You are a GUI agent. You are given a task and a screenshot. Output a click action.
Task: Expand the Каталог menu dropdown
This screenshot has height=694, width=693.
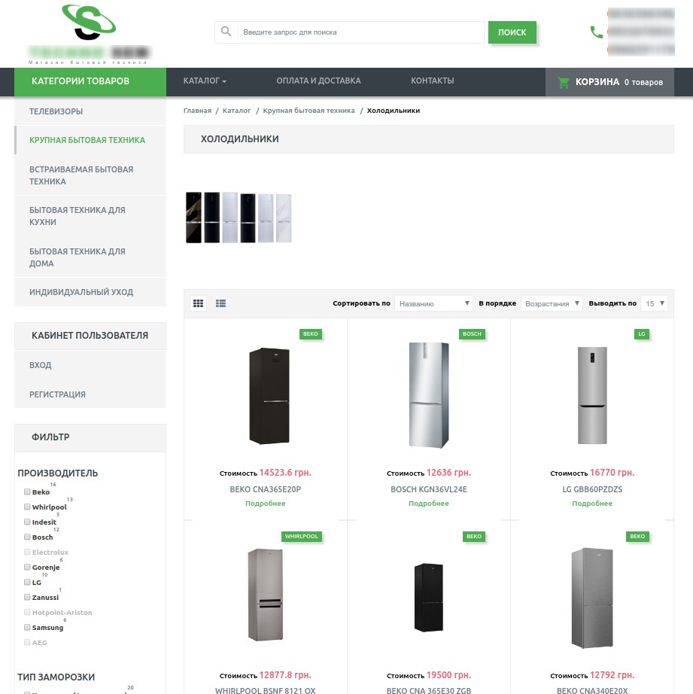205,81
